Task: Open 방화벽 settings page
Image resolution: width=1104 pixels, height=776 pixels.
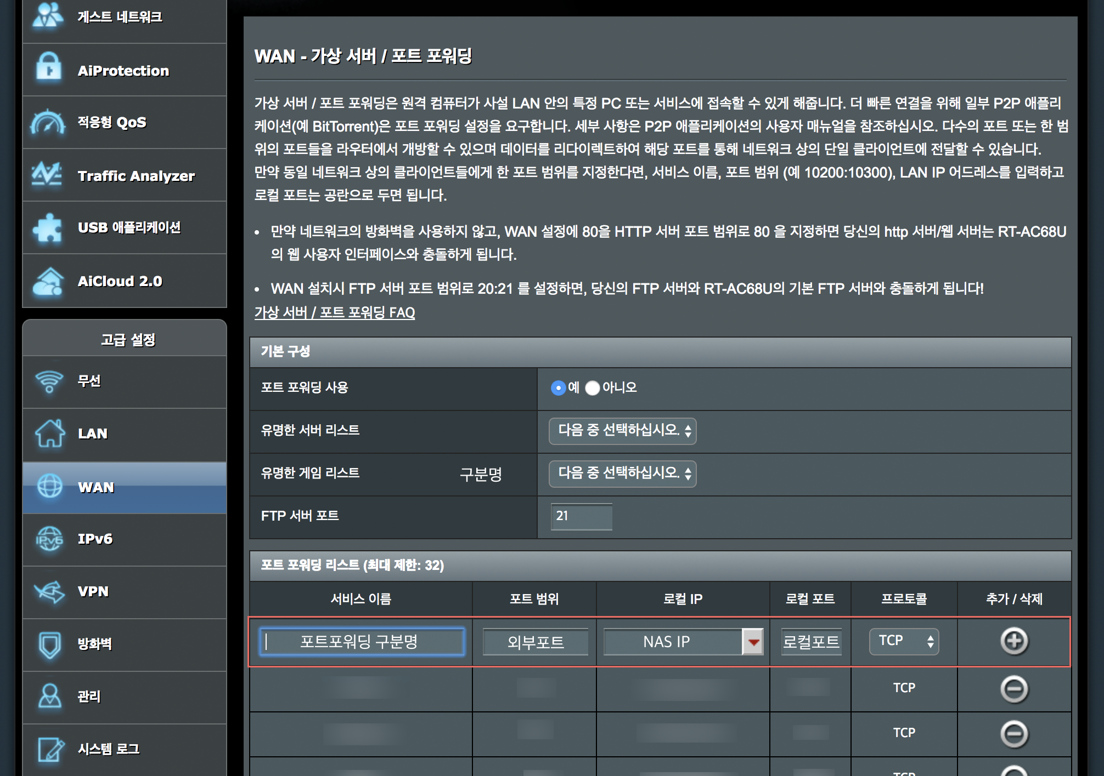Action: pos(125,645)
